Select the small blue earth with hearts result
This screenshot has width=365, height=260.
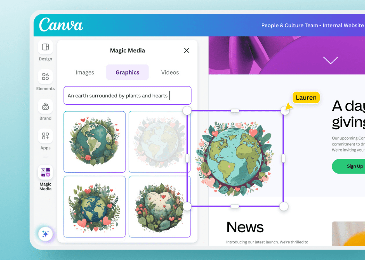[95, 207]
